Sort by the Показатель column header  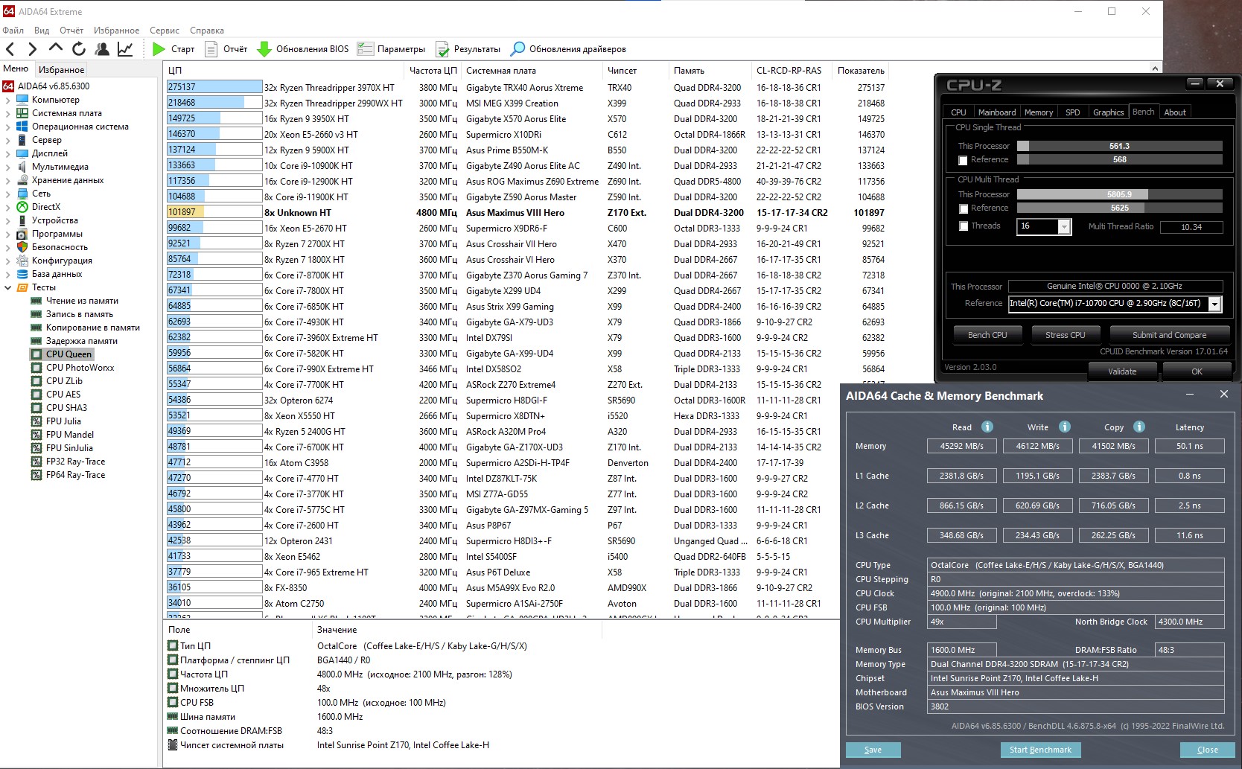(x=862, y=71)
